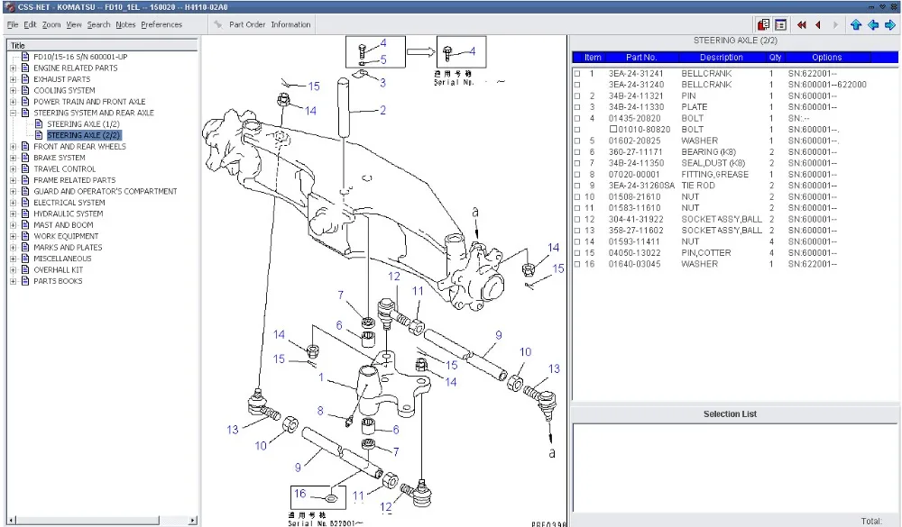Check the box for BELLCRANK 3EA-24-31241
This screenshot has width=902, height=527.
(x=577, y=74)
